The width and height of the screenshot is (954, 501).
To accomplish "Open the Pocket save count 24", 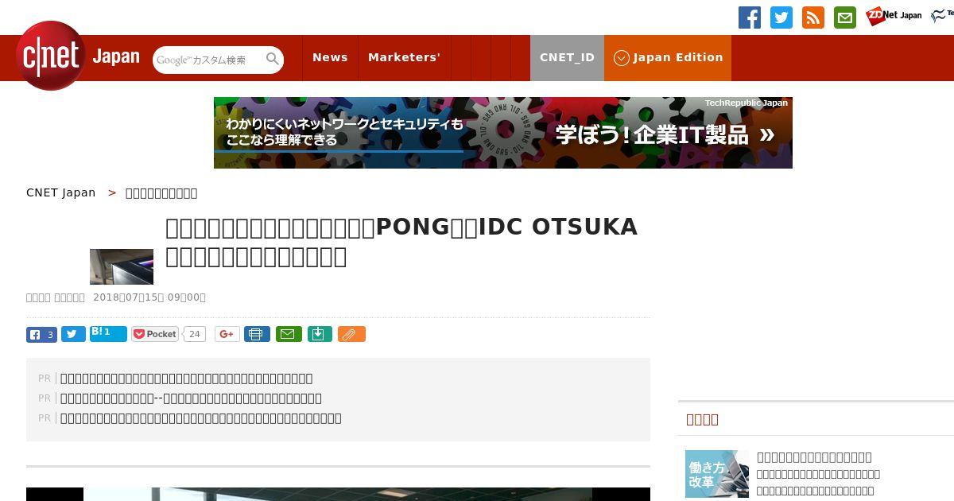I will [x=195, y=334].
